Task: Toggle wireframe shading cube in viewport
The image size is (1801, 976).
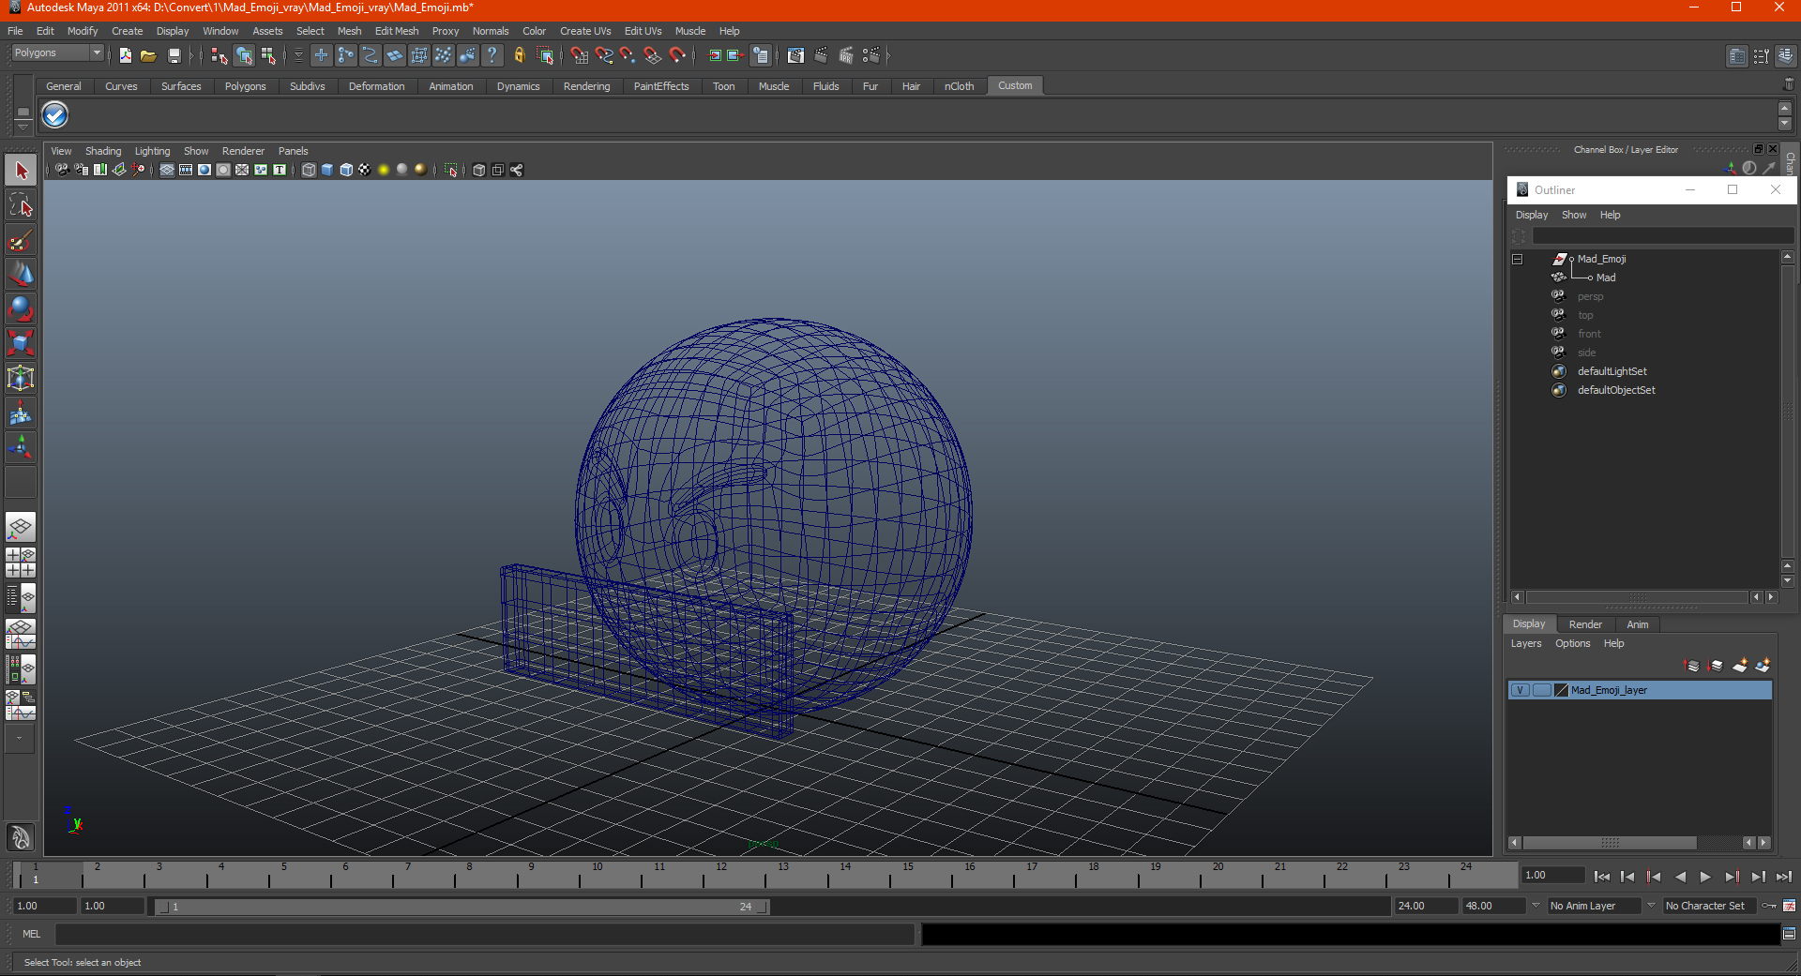Action: click(x=309, y=170)
